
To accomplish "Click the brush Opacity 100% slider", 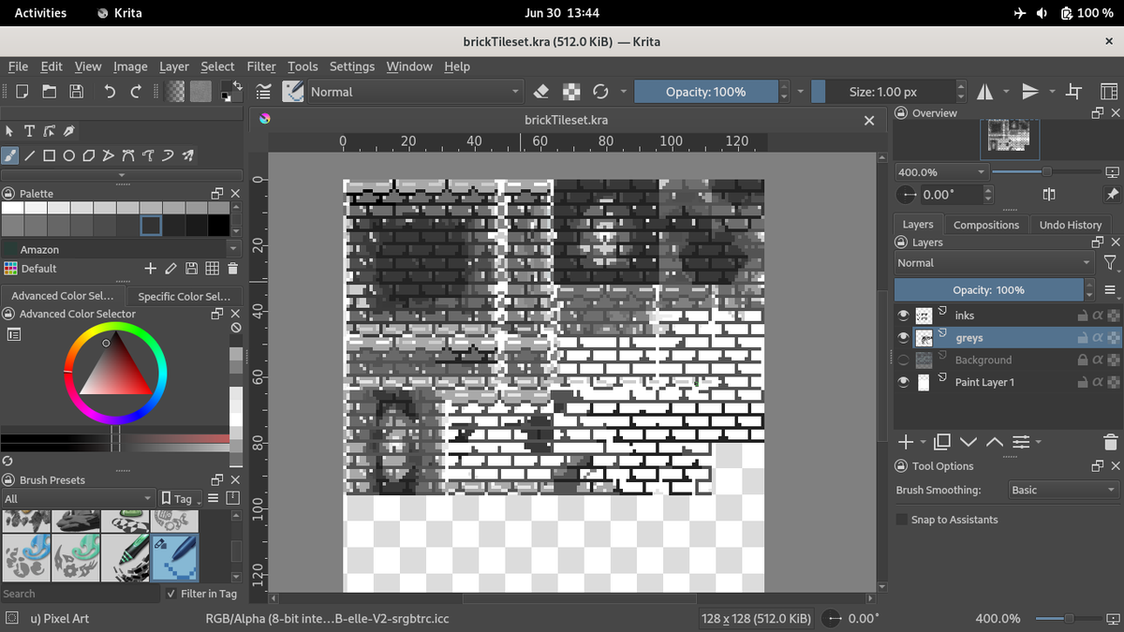I will (x=706, y=92).
